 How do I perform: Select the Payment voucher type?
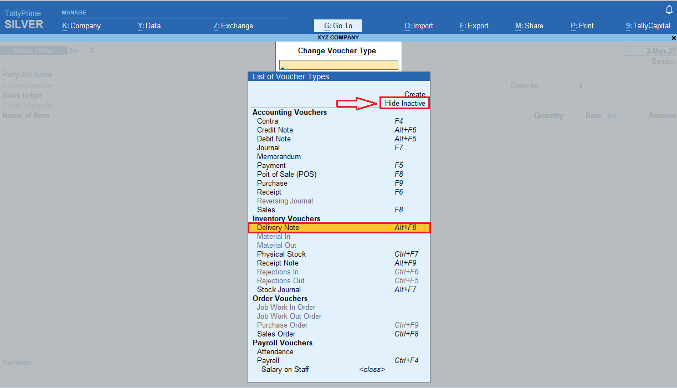[271, 165]
